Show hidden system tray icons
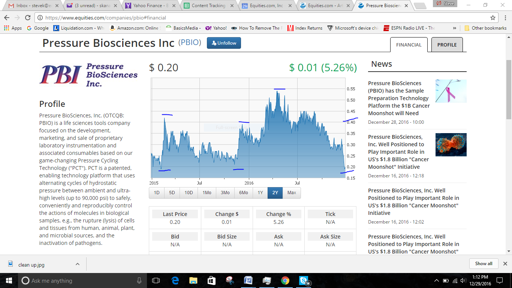 pos(436,280)
